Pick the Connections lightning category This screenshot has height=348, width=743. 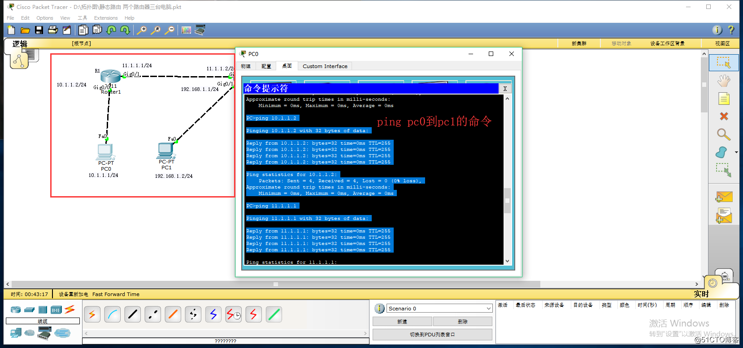70,309
